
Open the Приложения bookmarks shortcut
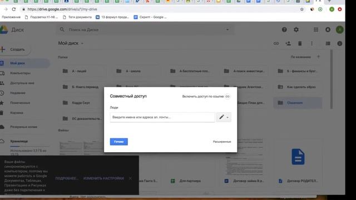11,17
